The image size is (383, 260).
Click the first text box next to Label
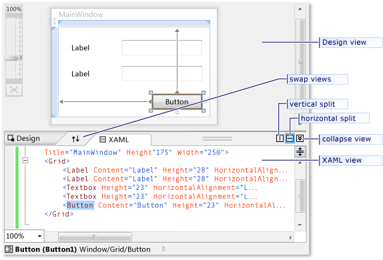pos(162,47)
